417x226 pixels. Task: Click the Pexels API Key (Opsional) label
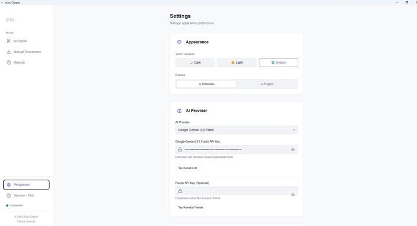click(x=192, y=183)
